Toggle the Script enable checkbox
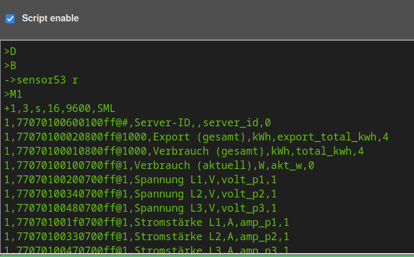Screen dimensions: 414x257 10,19
